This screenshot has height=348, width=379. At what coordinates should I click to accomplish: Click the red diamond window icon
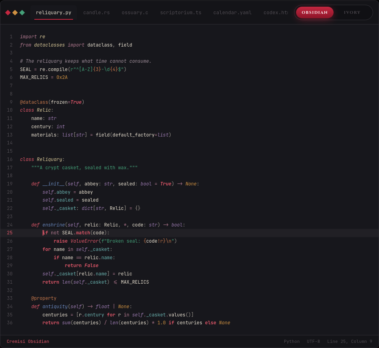click(8, 13)
